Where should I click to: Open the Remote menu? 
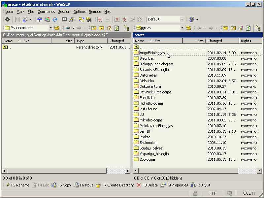[x=95, y=12]
